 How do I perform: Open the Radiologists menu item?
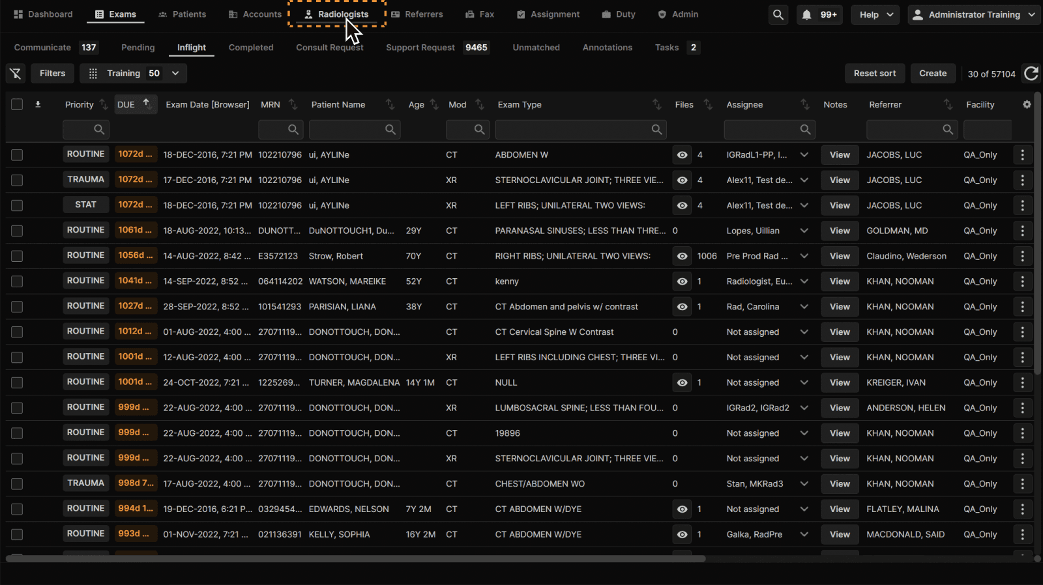click(x=337, y=14)
